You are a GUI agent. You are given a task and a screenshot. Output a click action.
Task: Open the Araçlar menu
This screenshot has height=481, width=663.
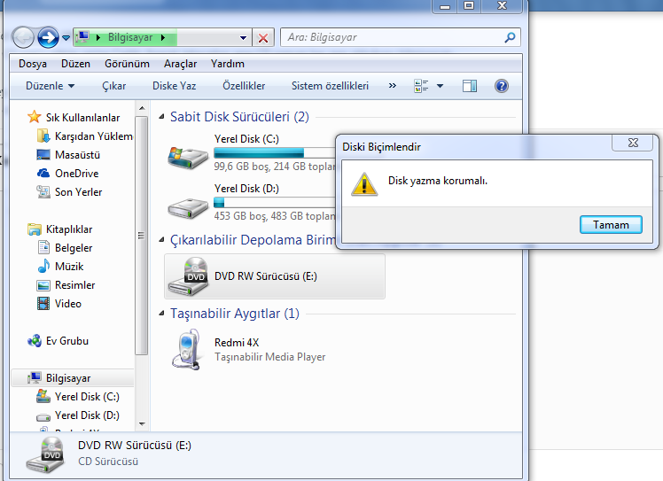(180, 64)
